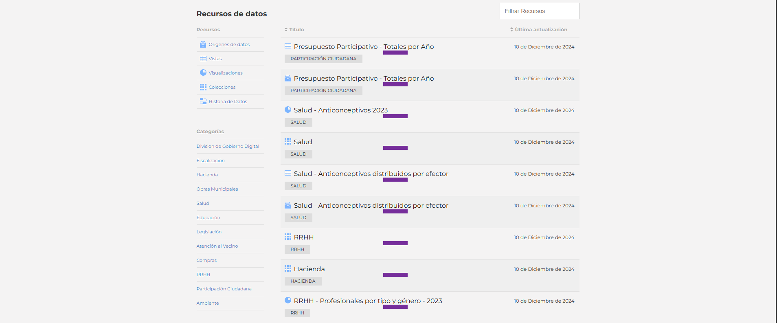
Task: Select the RRHH category in sidebar
Action: point(203,275)
